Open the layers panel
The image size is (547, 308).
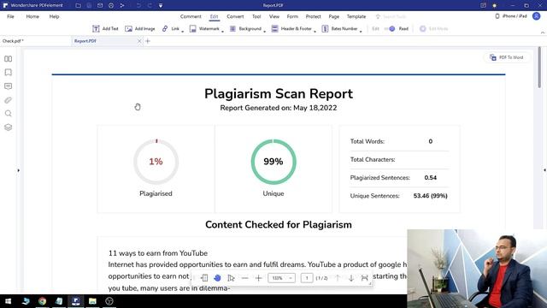(x=8, y=127)
